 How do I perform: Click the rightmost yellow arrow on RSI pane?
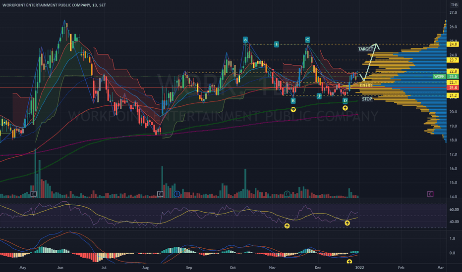347,223
